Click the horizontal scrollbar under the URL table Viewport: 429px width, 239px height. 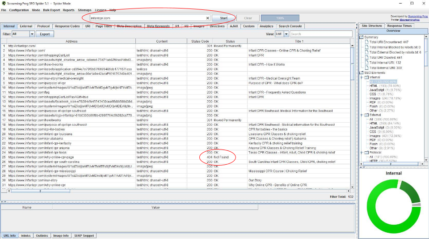pyautogui.click(x=40, y=191)
